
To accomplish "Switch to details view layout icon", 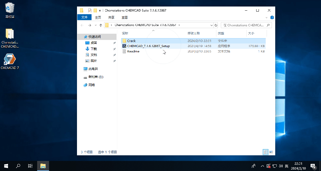I will [x=266, y=152].
